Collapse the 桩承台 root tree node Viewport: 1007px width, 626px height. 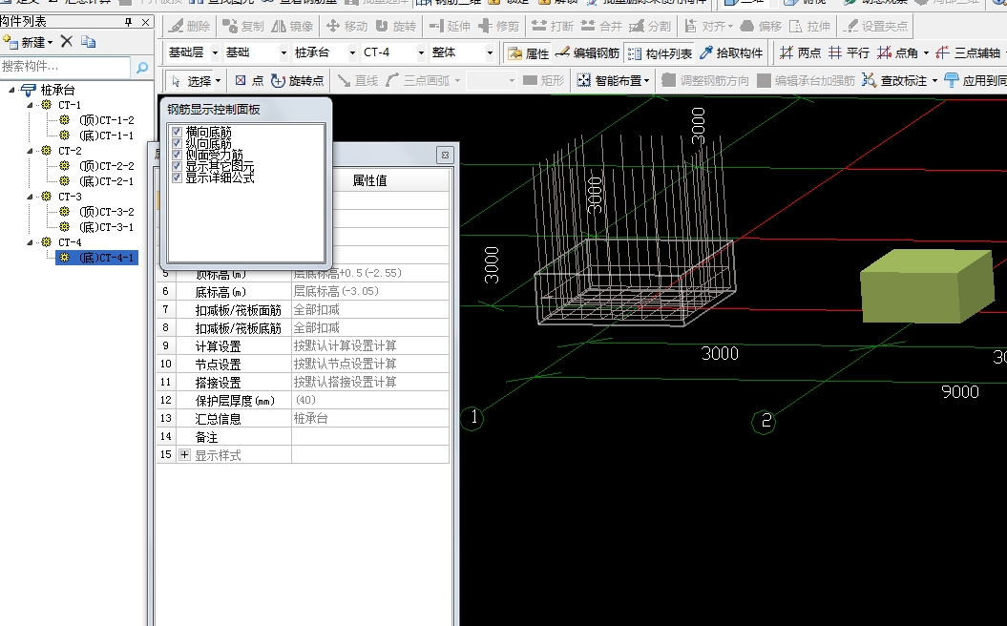point(11,90)
